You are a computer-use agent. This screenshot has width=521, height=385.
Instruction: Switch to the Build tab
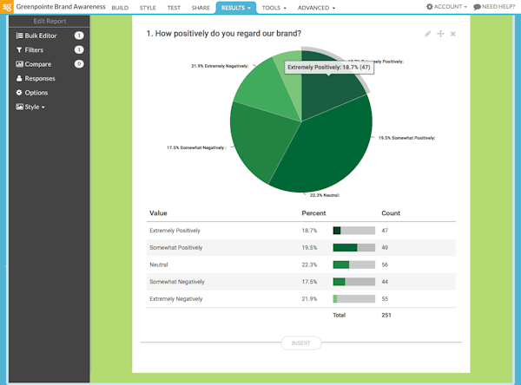pos(120,7)
